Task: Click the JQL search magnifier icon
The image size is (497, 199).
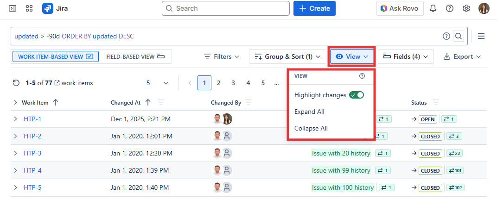Action: (458, 36)
